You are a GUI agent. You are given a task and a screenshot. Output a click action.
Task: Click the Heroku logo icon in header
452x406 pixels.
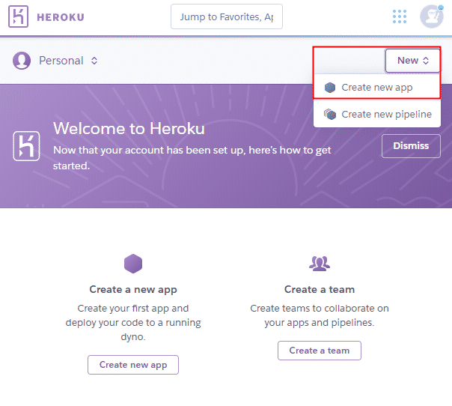tap(19, 16)
